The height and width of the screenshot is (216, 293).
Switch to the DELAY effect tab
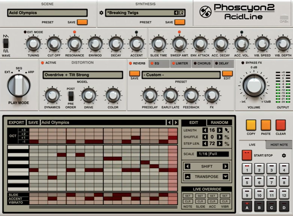click(223, 63)
